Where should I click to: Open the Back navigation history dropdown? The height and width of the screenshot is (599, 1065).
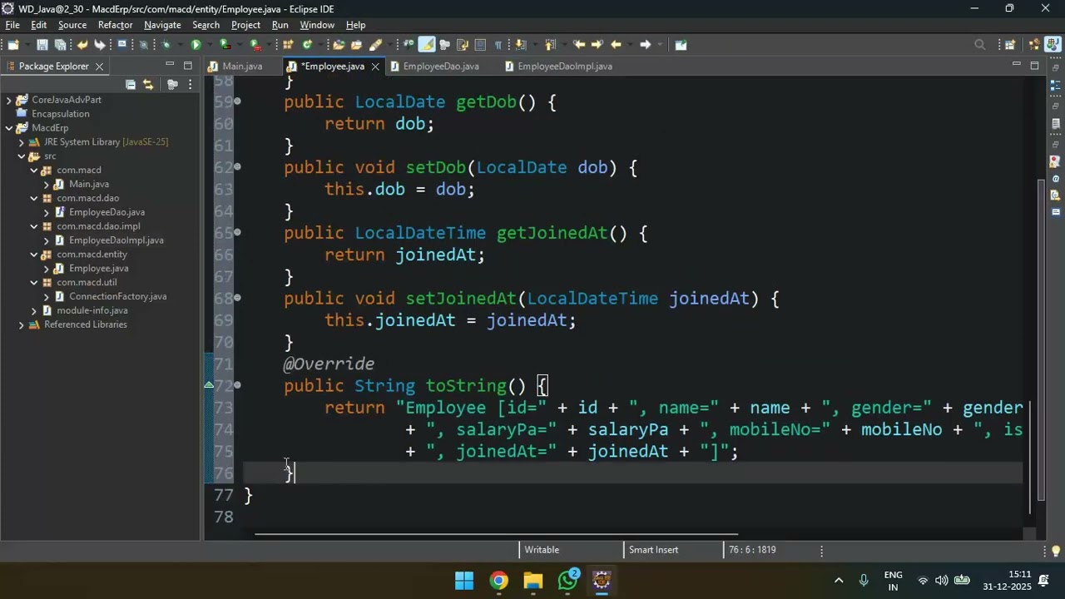point(630,44)
